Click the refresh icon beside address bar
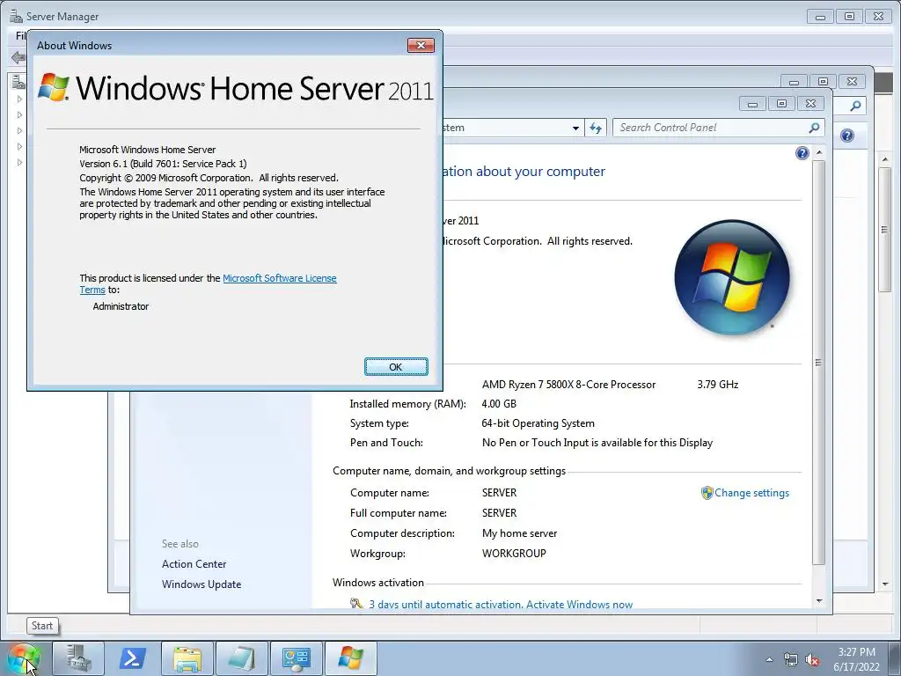Image resolution: width=901 pixels, height=676 pixels. pos(596,129)
